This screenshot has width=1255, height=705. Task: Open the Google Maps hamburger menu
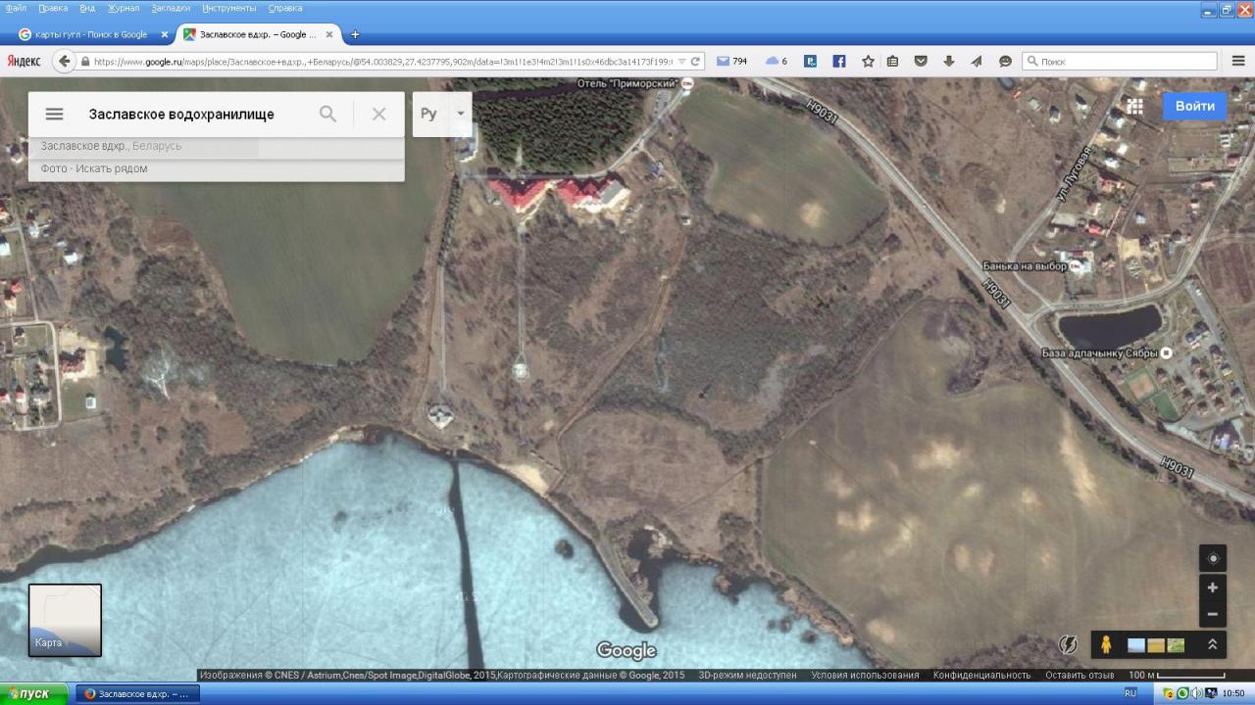[55, 115]
